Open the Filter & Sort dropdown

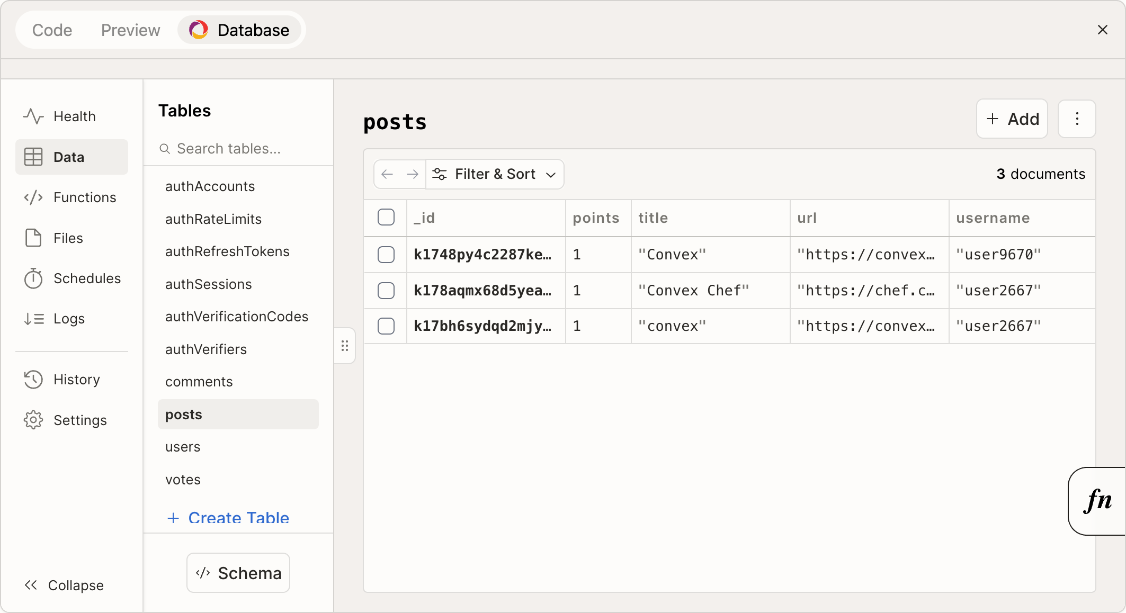495,174
